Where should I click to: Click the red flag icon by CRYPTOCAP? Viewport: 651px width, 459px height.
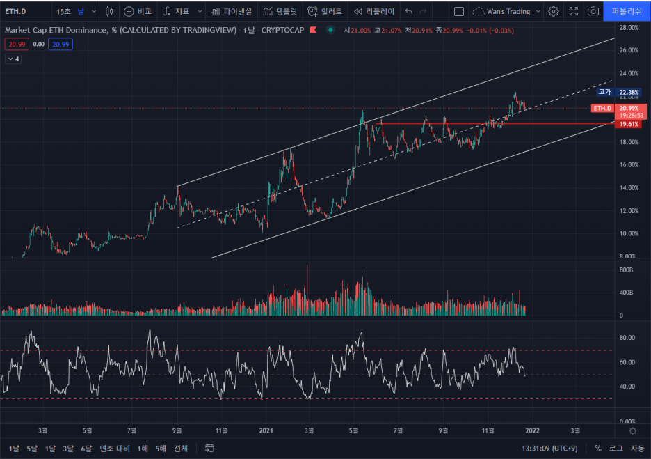point(314,30)
